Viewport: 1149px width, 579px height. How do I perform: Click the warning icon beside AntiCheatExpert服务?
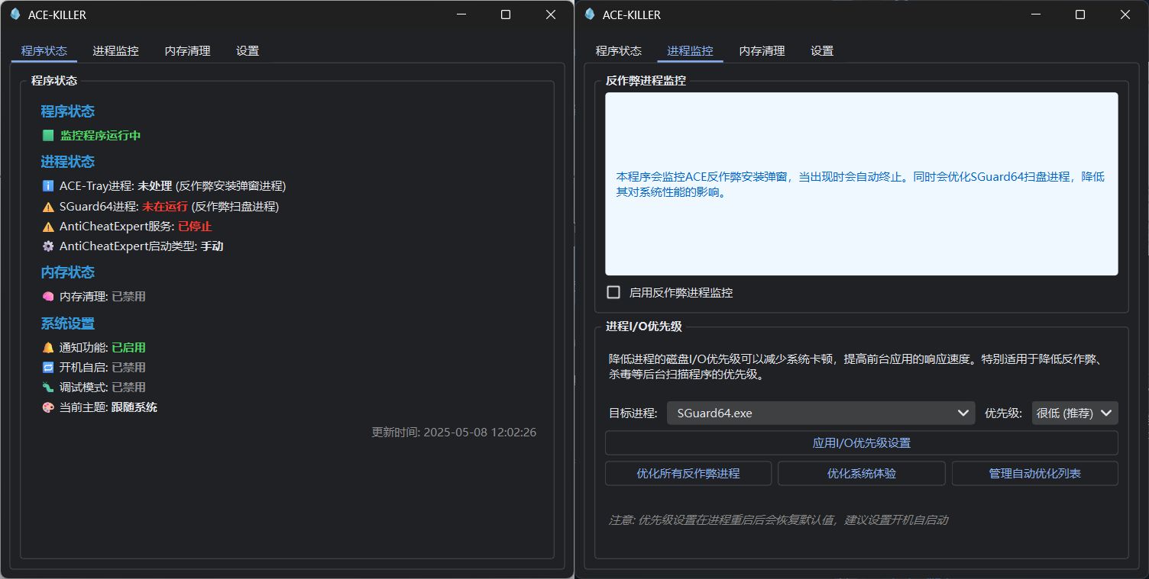click(48, 227)
